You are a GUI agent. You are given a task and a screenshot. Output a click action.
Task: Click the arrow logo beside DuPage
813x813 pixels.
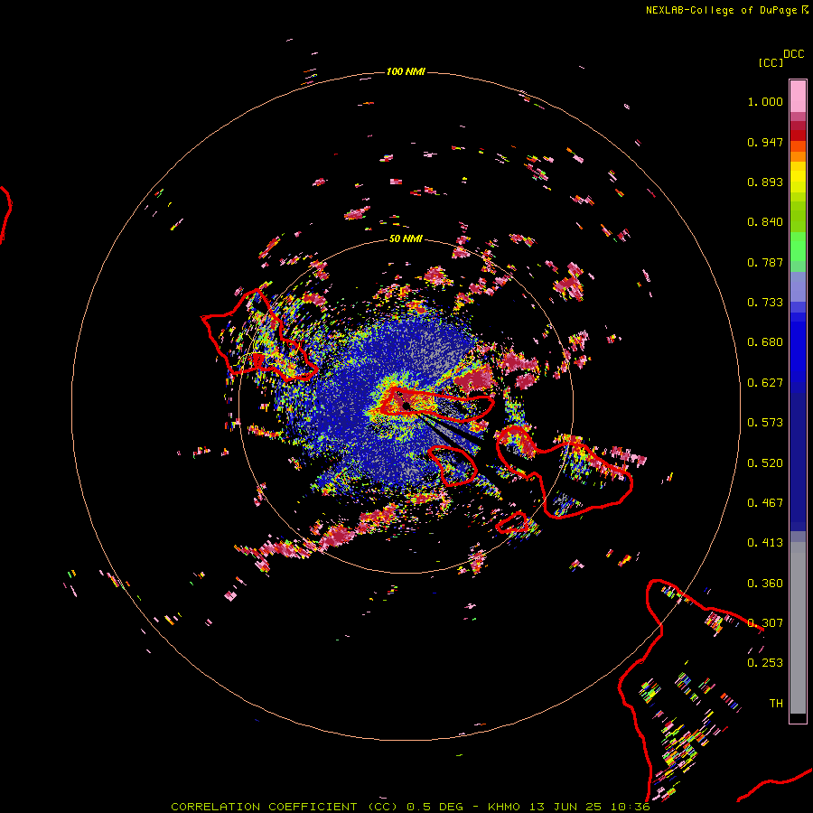point(805,9)
